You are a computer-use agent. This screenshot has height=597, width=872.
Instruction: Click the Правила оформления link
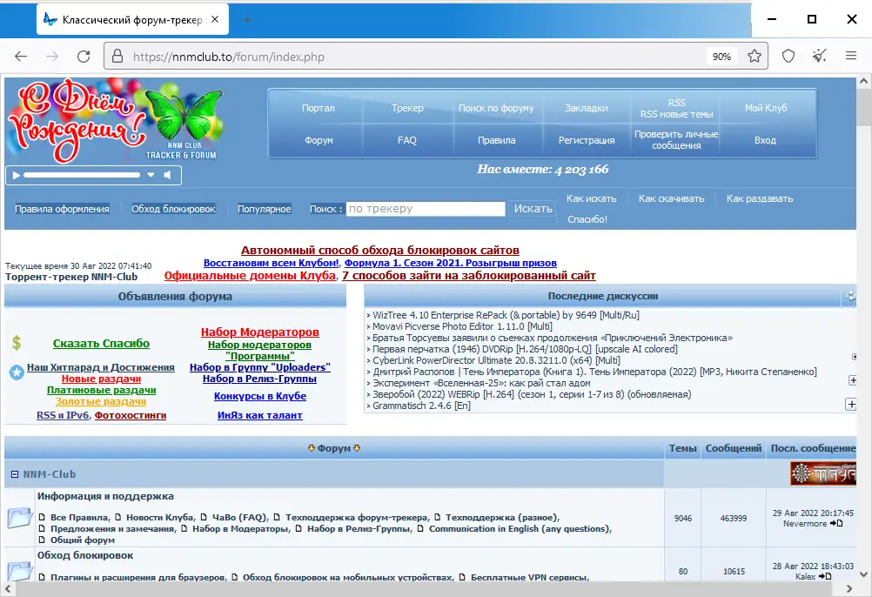[x=62, y=209]
